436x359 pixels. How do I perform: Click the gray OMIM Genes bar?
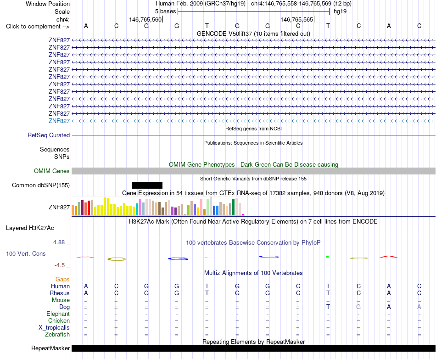(253, 171)
